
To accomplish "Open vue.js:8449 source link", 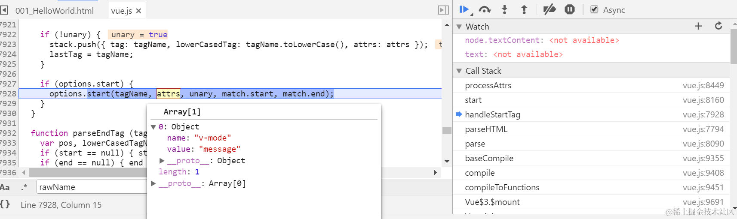I will (x=703, y=85).
